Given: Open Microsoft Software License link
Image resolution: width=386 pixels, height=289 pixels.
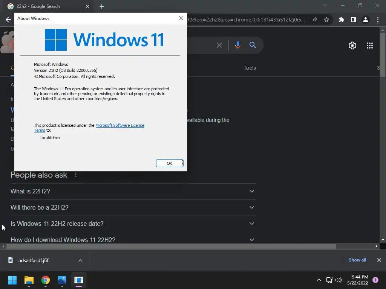Looking at the screenshot, I should pos(119,125).
